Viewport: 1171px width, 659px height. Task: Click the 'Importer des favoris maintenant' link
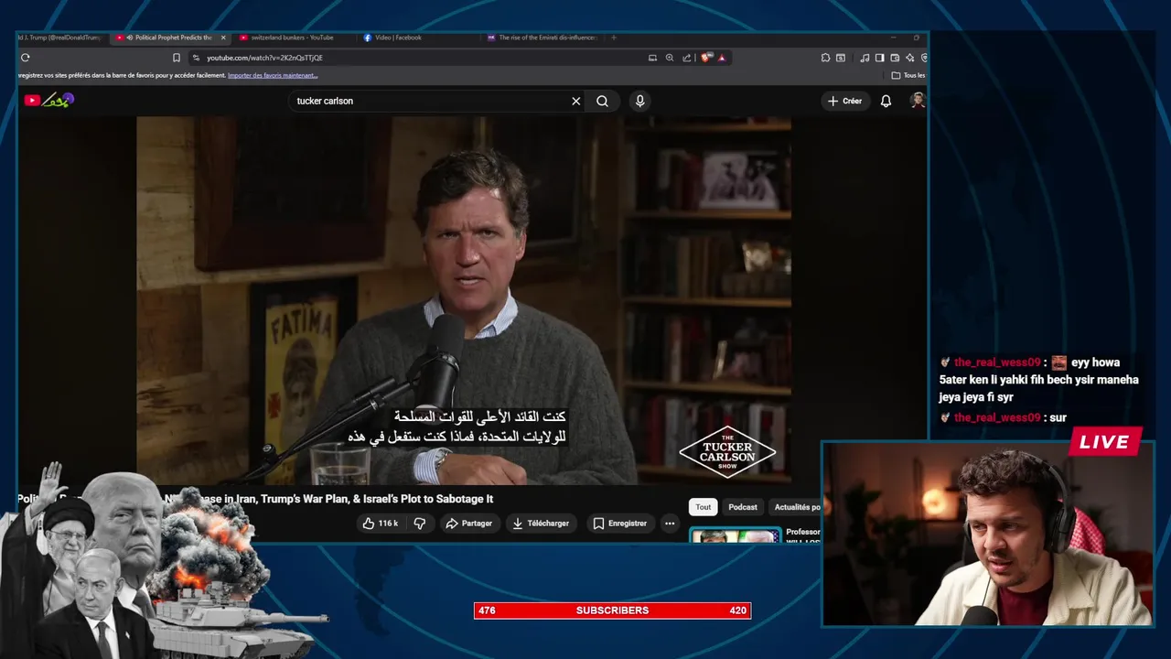pos(273,75)
